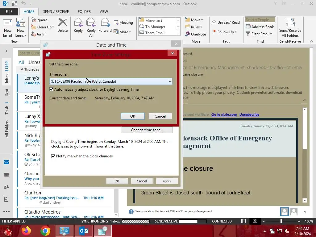Click zoom in plus button
Viewport: 316px width, 237px height.
[299, 221]
